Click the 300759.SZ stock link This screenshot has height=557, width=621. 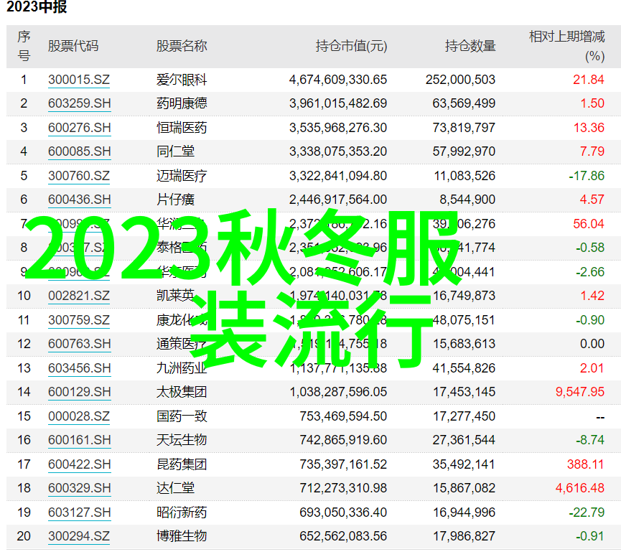(79, 320)
